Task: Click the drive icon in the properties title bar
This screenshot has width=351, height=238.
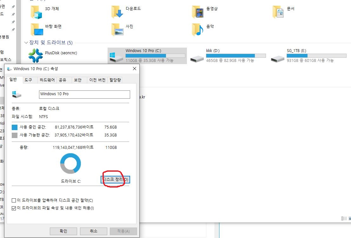Action: (x=10, y=69)
